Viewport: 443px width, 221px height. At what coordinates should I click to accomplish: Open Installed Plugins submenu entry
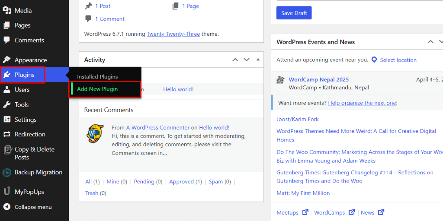pos(97,77)
